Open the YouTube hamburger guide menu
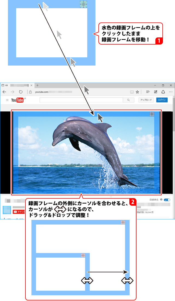 click(x=7, y=100)
